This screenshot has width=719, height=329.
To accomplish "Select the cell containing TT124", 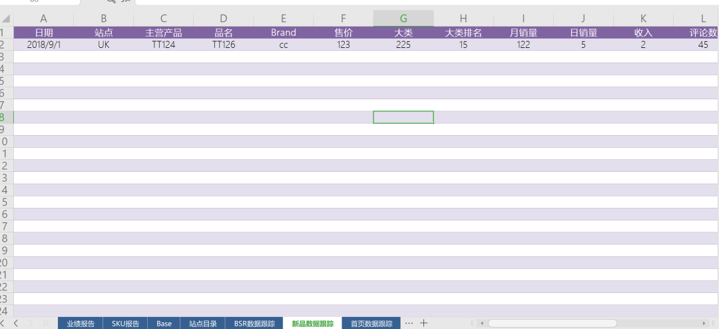I will coord(164,45).
